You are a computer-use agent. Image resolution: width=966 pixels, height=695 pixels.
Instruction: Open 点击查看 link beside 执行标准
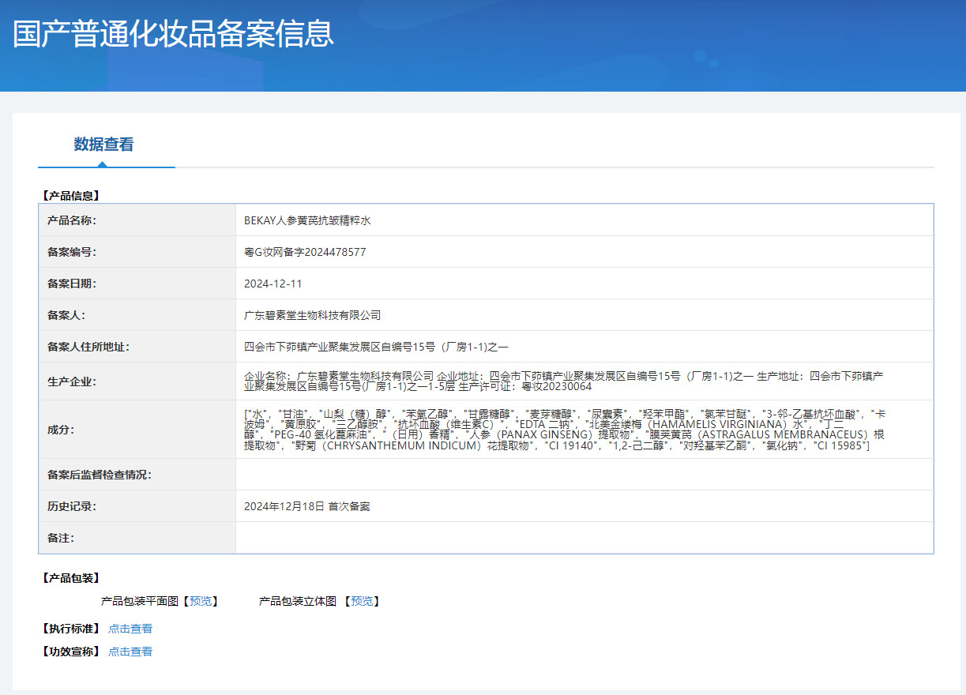click(130, 629)
